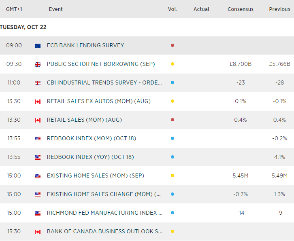The height and width of the screenshot is (241, 294).
Task: Click the UK flag beside Public Sector Net Borrowing
Action: [38, 64]
